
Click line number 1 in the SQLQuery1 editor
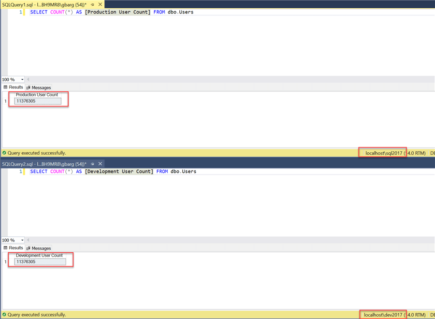tap(21, 12)
